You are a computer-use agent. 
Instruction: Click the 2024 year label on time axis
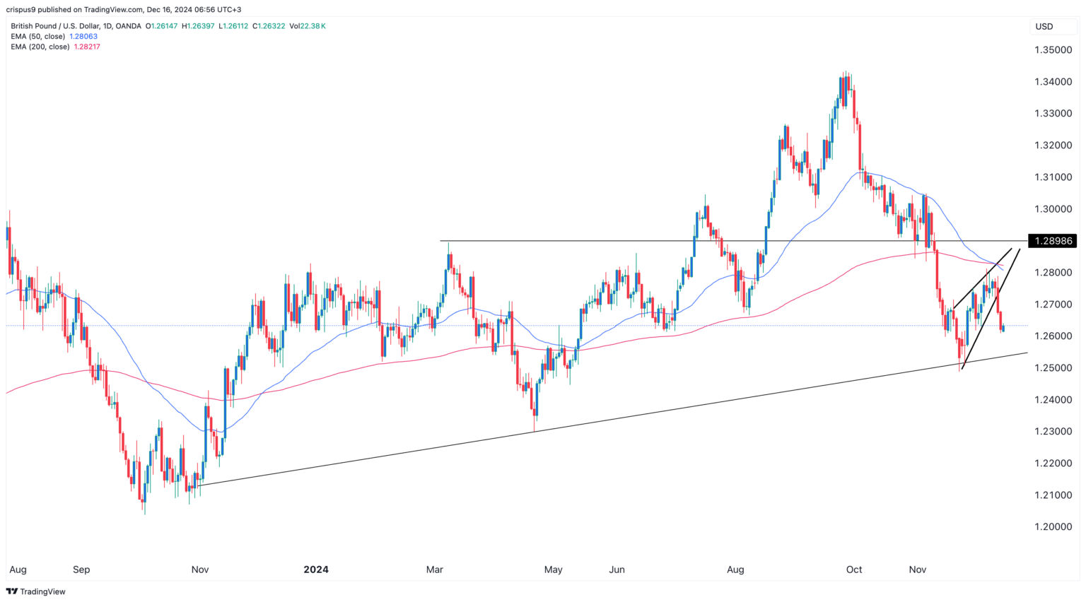316,569
